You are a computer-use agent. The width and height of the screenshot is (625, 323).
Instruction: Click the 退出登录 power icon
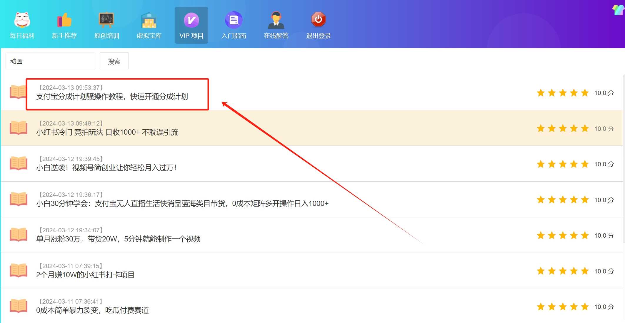319,20
